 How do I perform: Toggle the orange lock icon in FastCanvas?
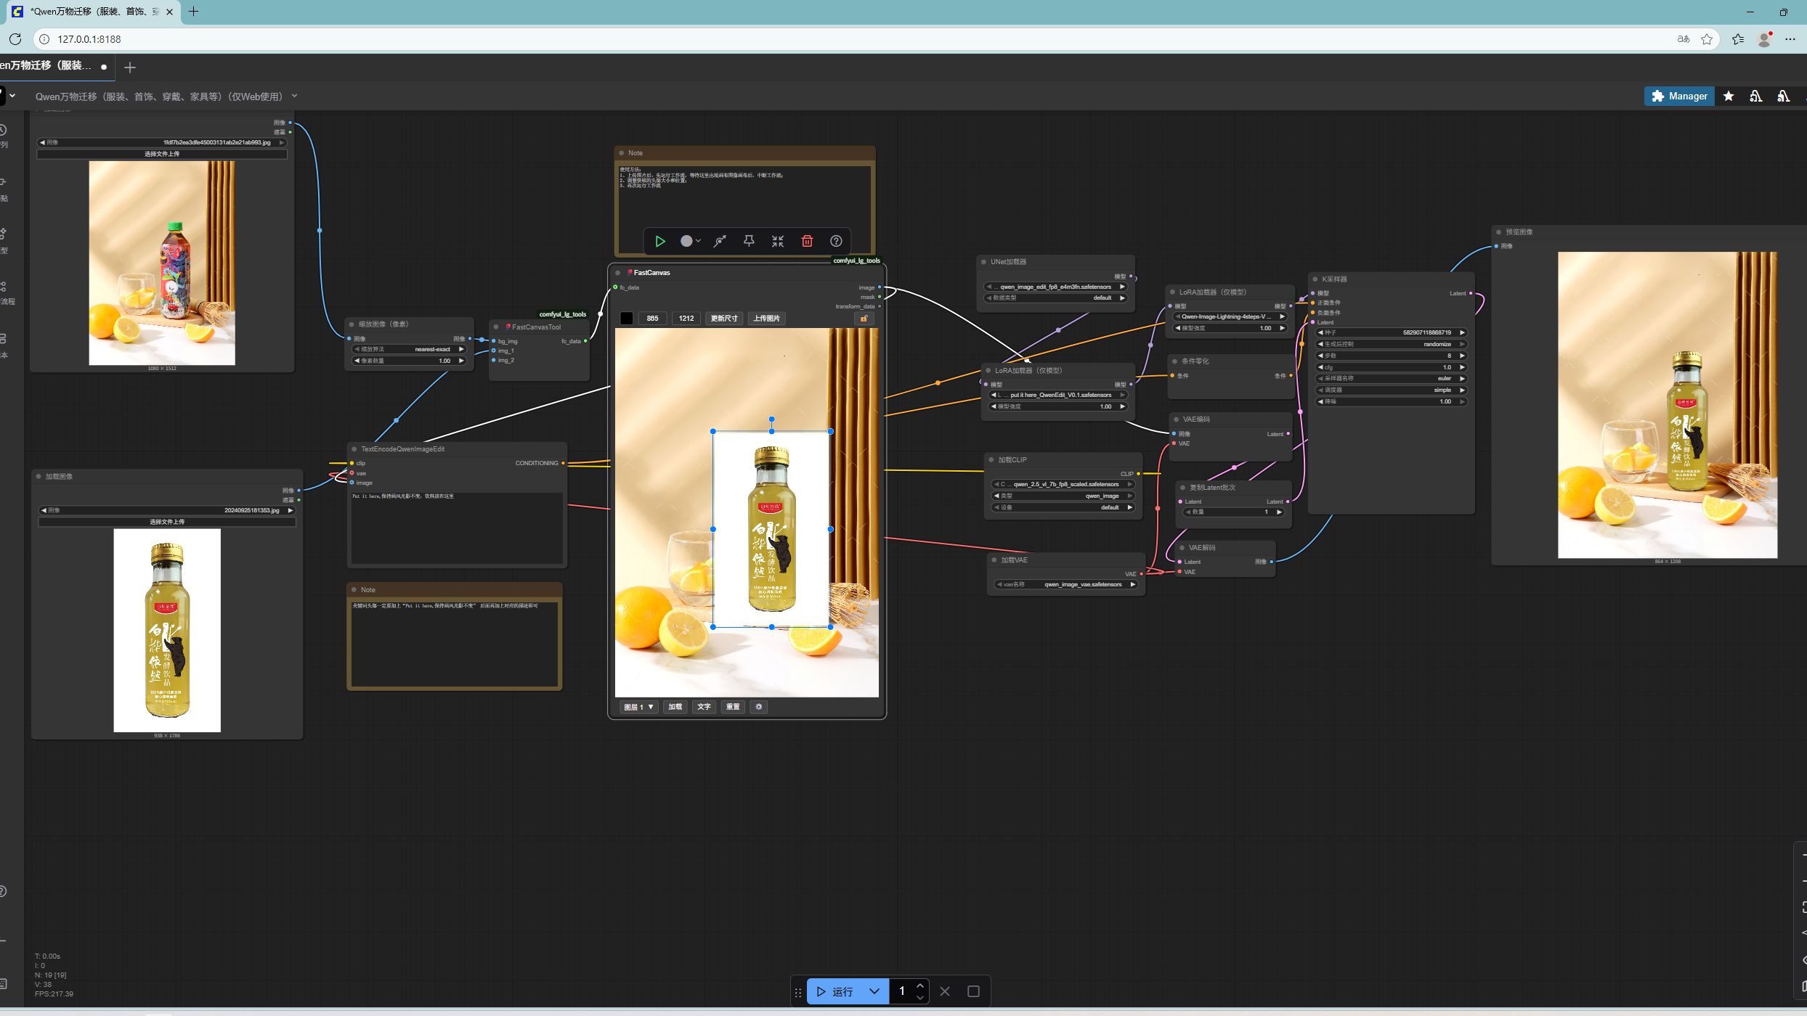(x=864, y=319)
